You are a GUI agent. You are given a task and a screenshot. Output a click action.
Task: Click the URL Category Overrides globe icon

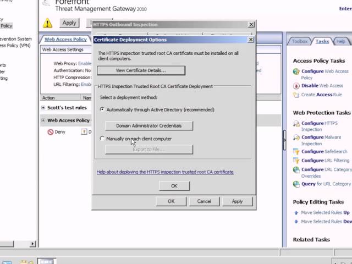click(296, 170)
